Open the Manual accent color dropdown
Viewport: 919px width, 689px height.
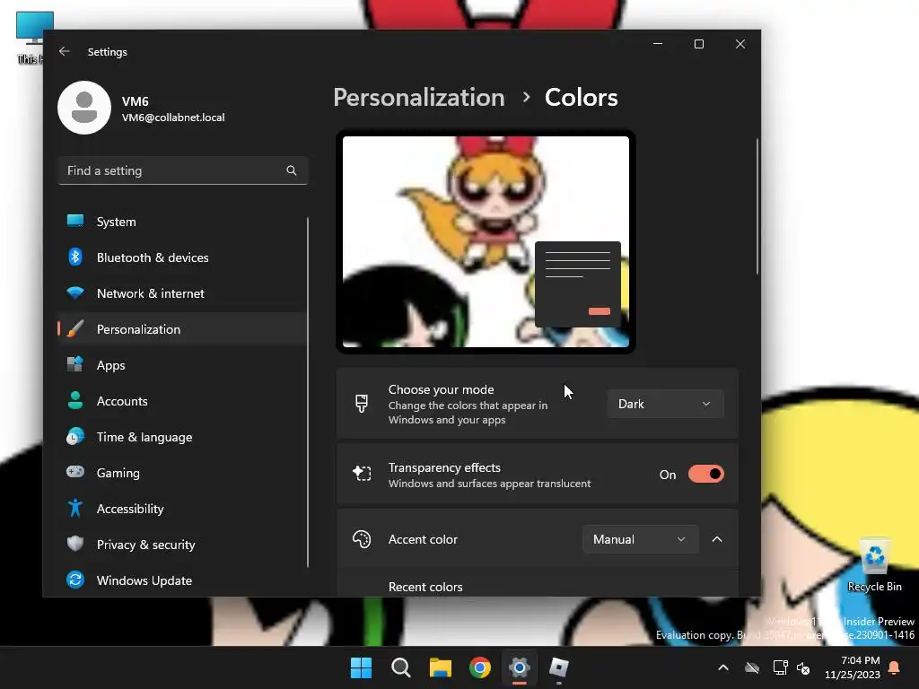(x=640, y=539)
